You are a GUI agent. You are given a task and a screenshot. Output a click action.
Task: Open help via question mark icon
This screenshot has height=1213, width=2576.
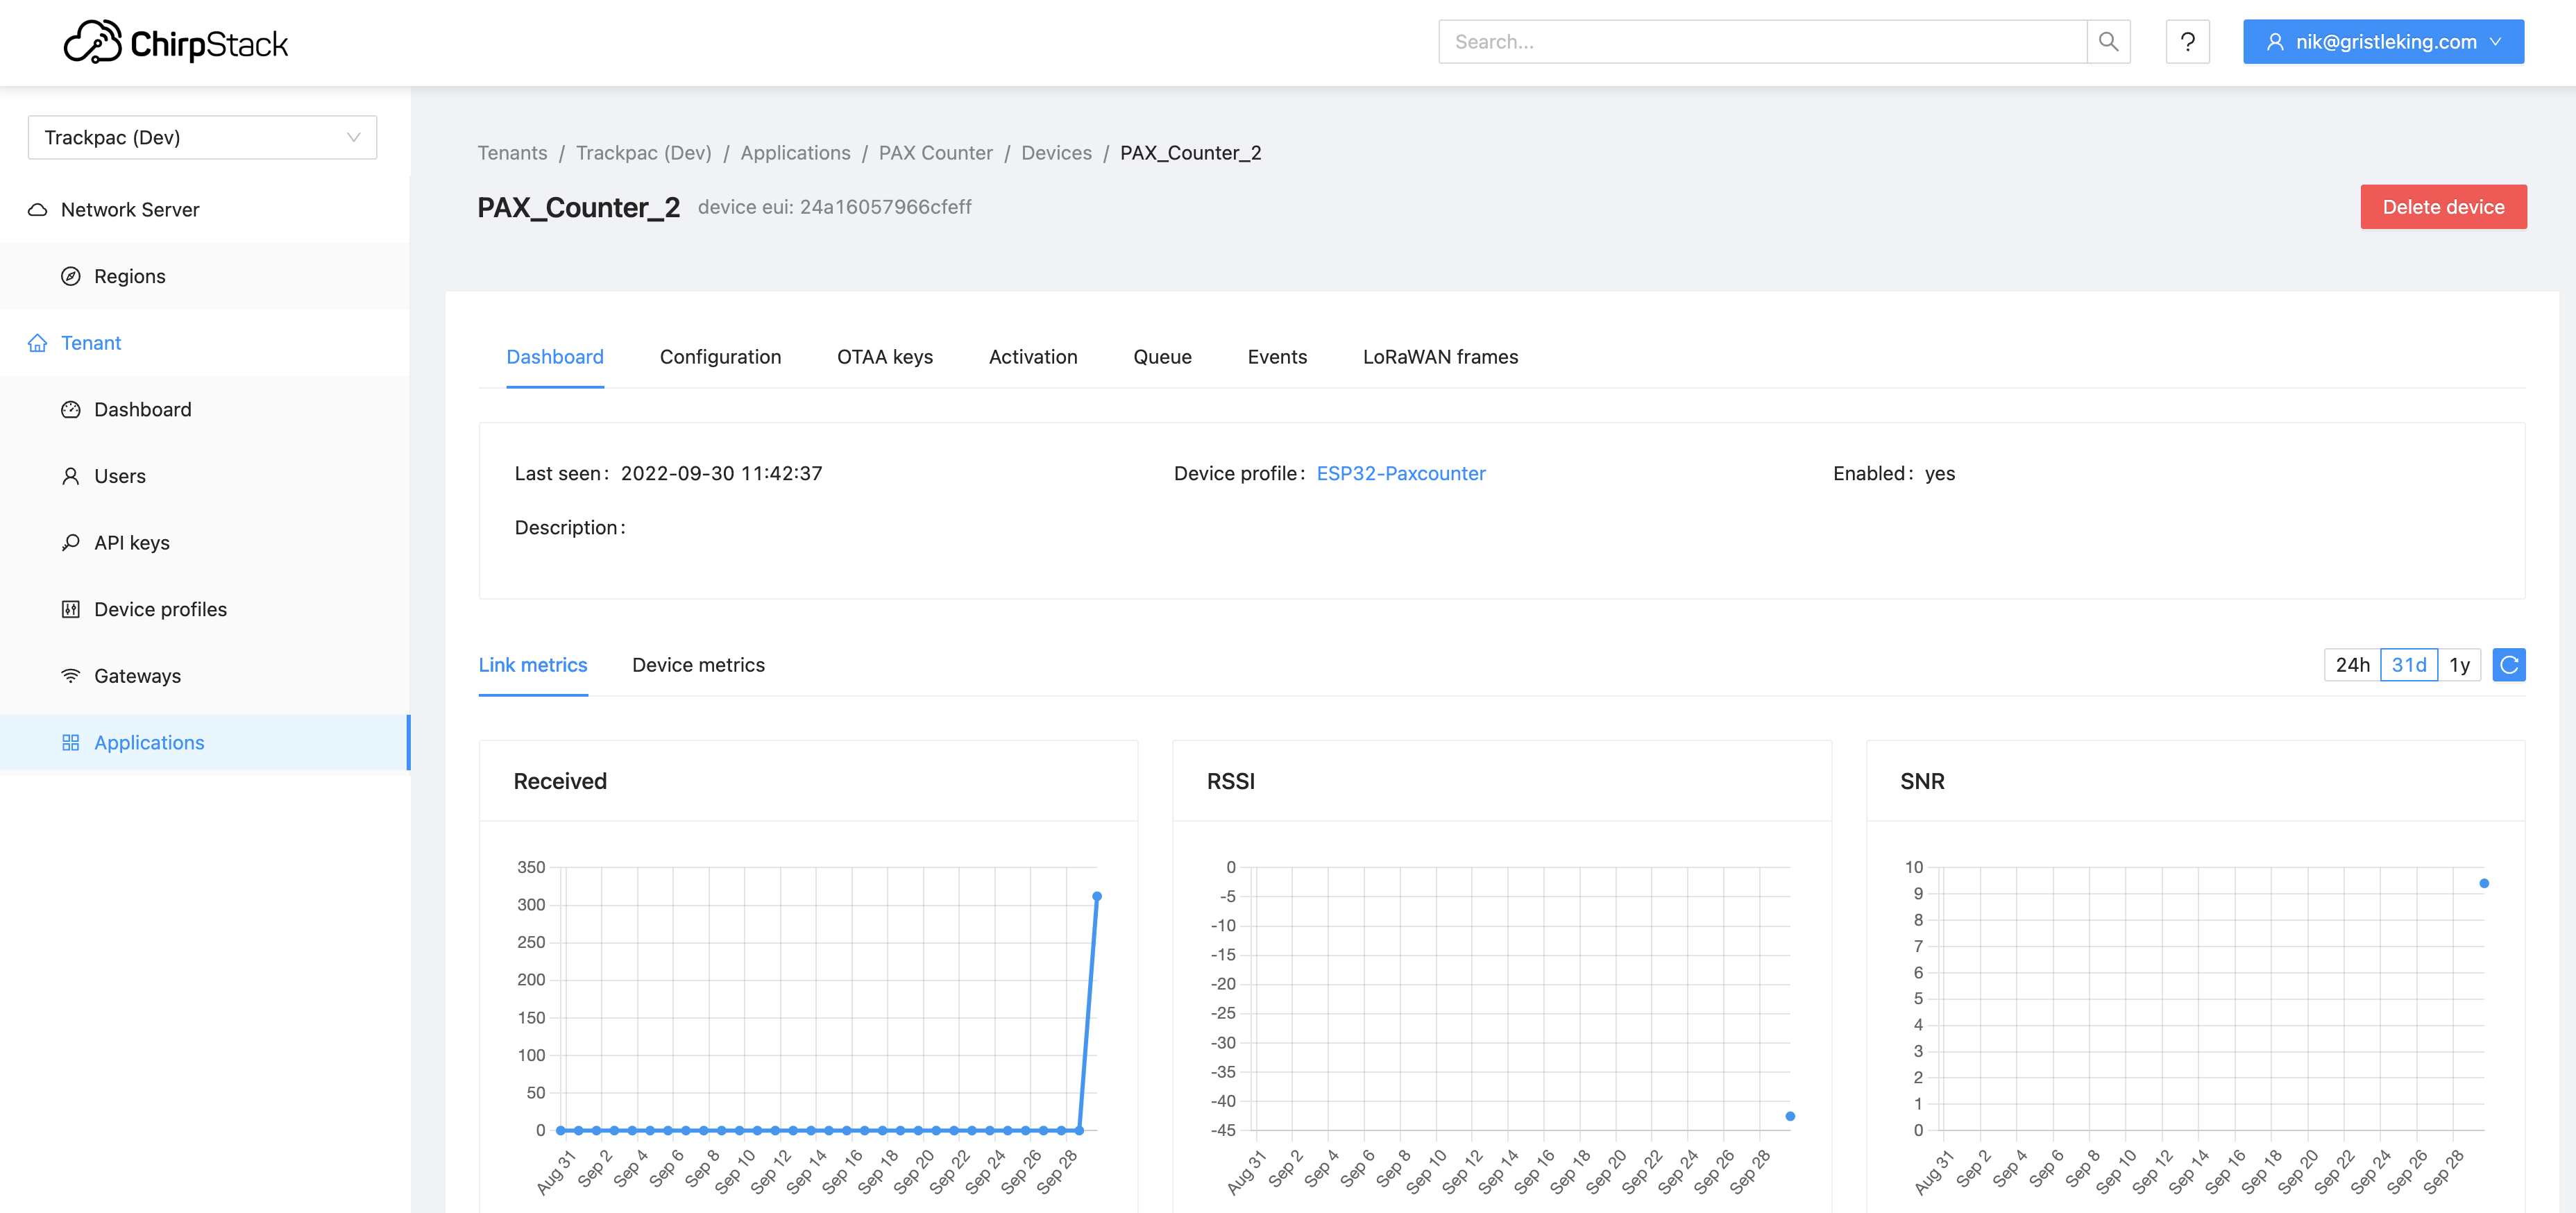[x=2187, y=42]
